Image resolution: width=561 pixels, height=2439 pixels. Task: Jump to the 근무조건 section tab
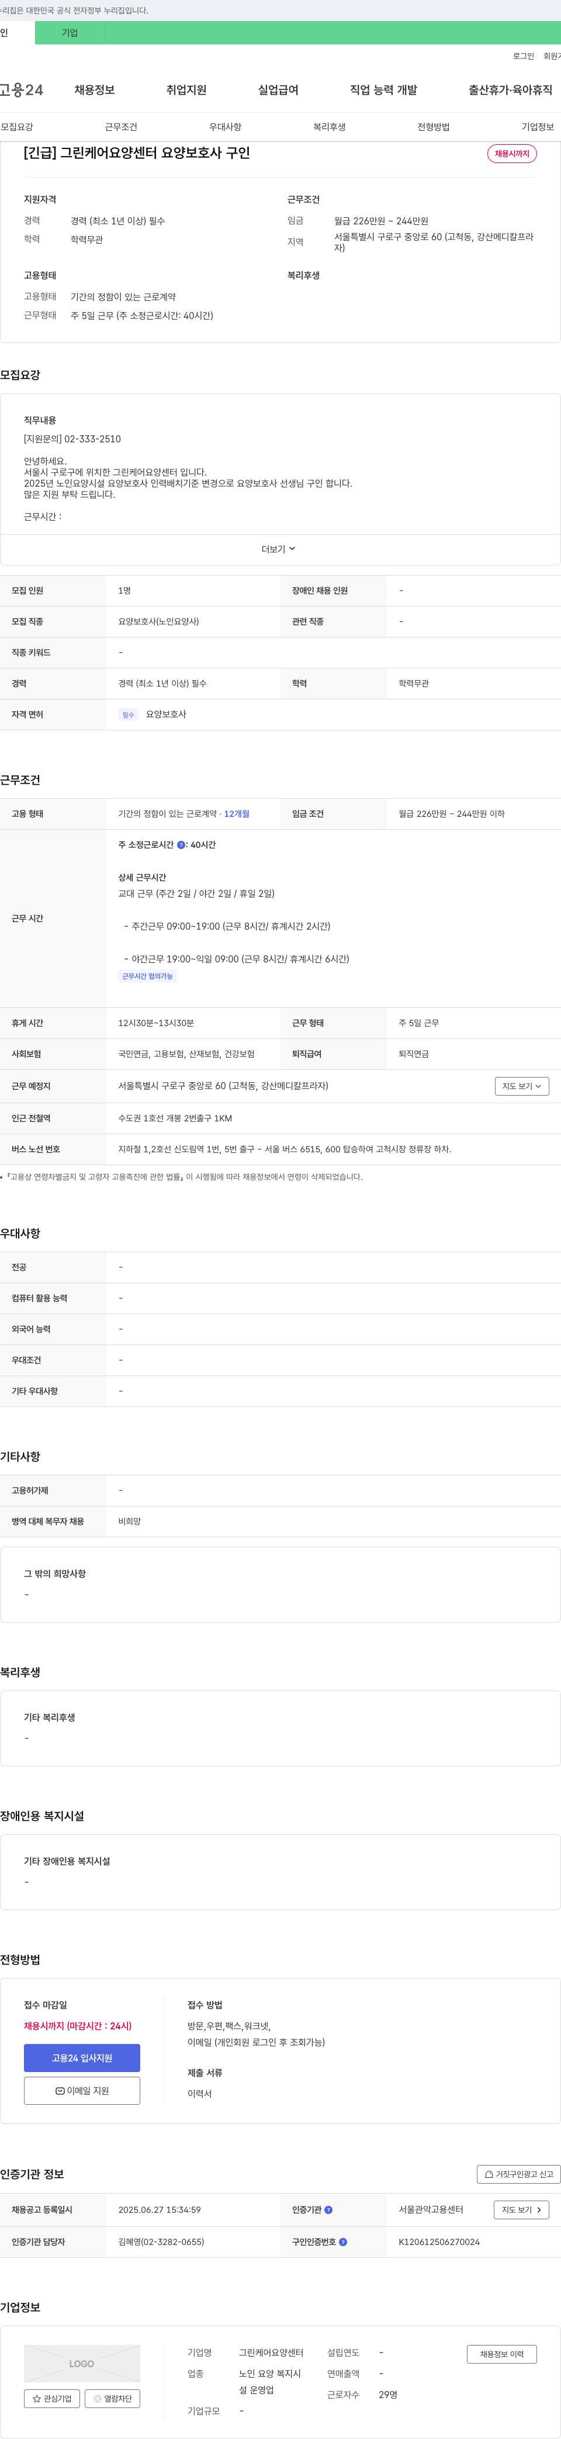(x=122, y=127)
